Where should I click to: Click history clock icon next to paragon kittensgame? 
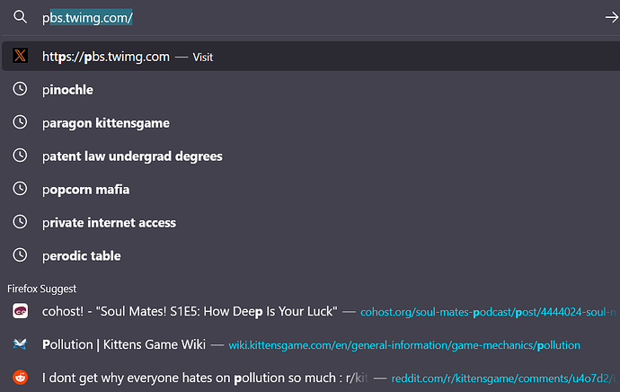pos(20,122)
